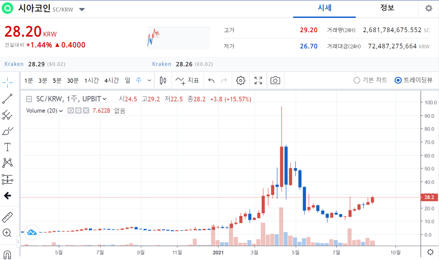Screen dimensions: 439x260
Task: Select the 주 weekly interval
Action: click(139, 80)
